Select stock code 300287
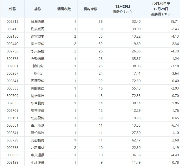The width and height of the screenshot is (181, 166). click(x=13, y=73)
